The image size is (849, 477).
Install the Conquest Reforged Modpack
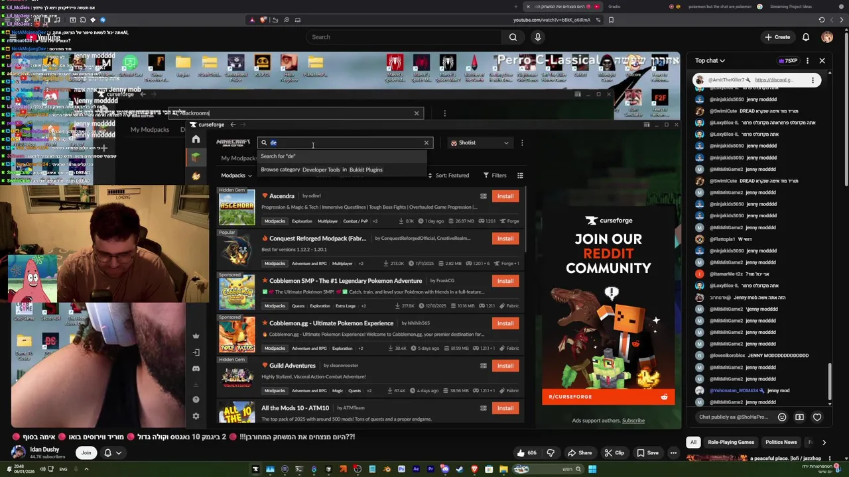click(505, 238)
